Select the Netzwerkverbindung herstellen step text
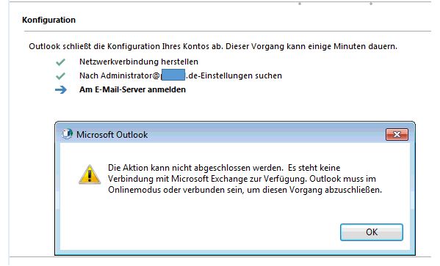 click(x=139, y=62)
